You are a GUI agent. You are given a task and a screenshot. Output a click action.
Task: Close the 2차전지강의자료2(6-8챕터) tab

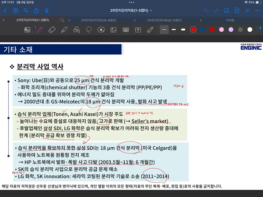point(69,20)
